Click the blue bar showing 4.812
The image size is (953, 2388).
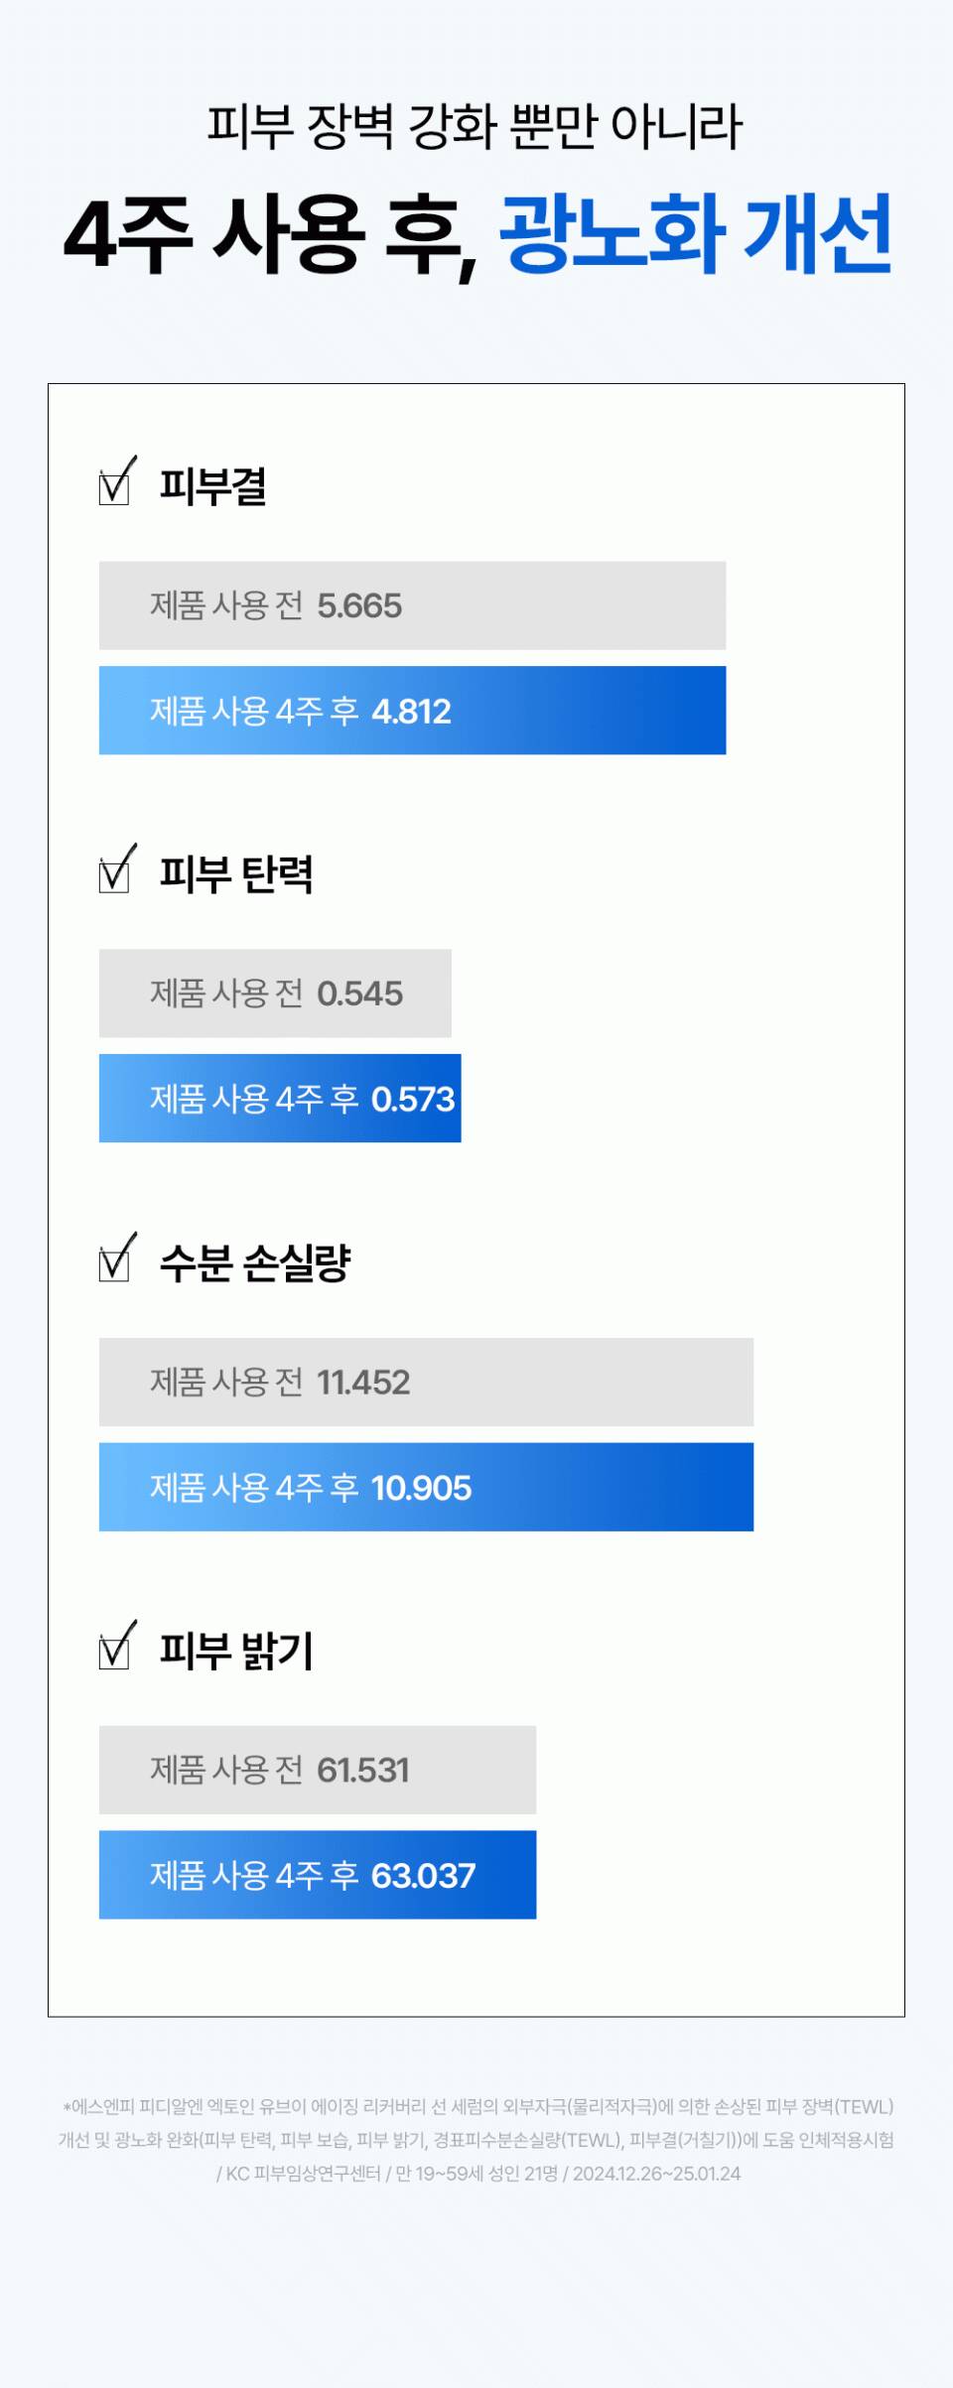[412, 711]
